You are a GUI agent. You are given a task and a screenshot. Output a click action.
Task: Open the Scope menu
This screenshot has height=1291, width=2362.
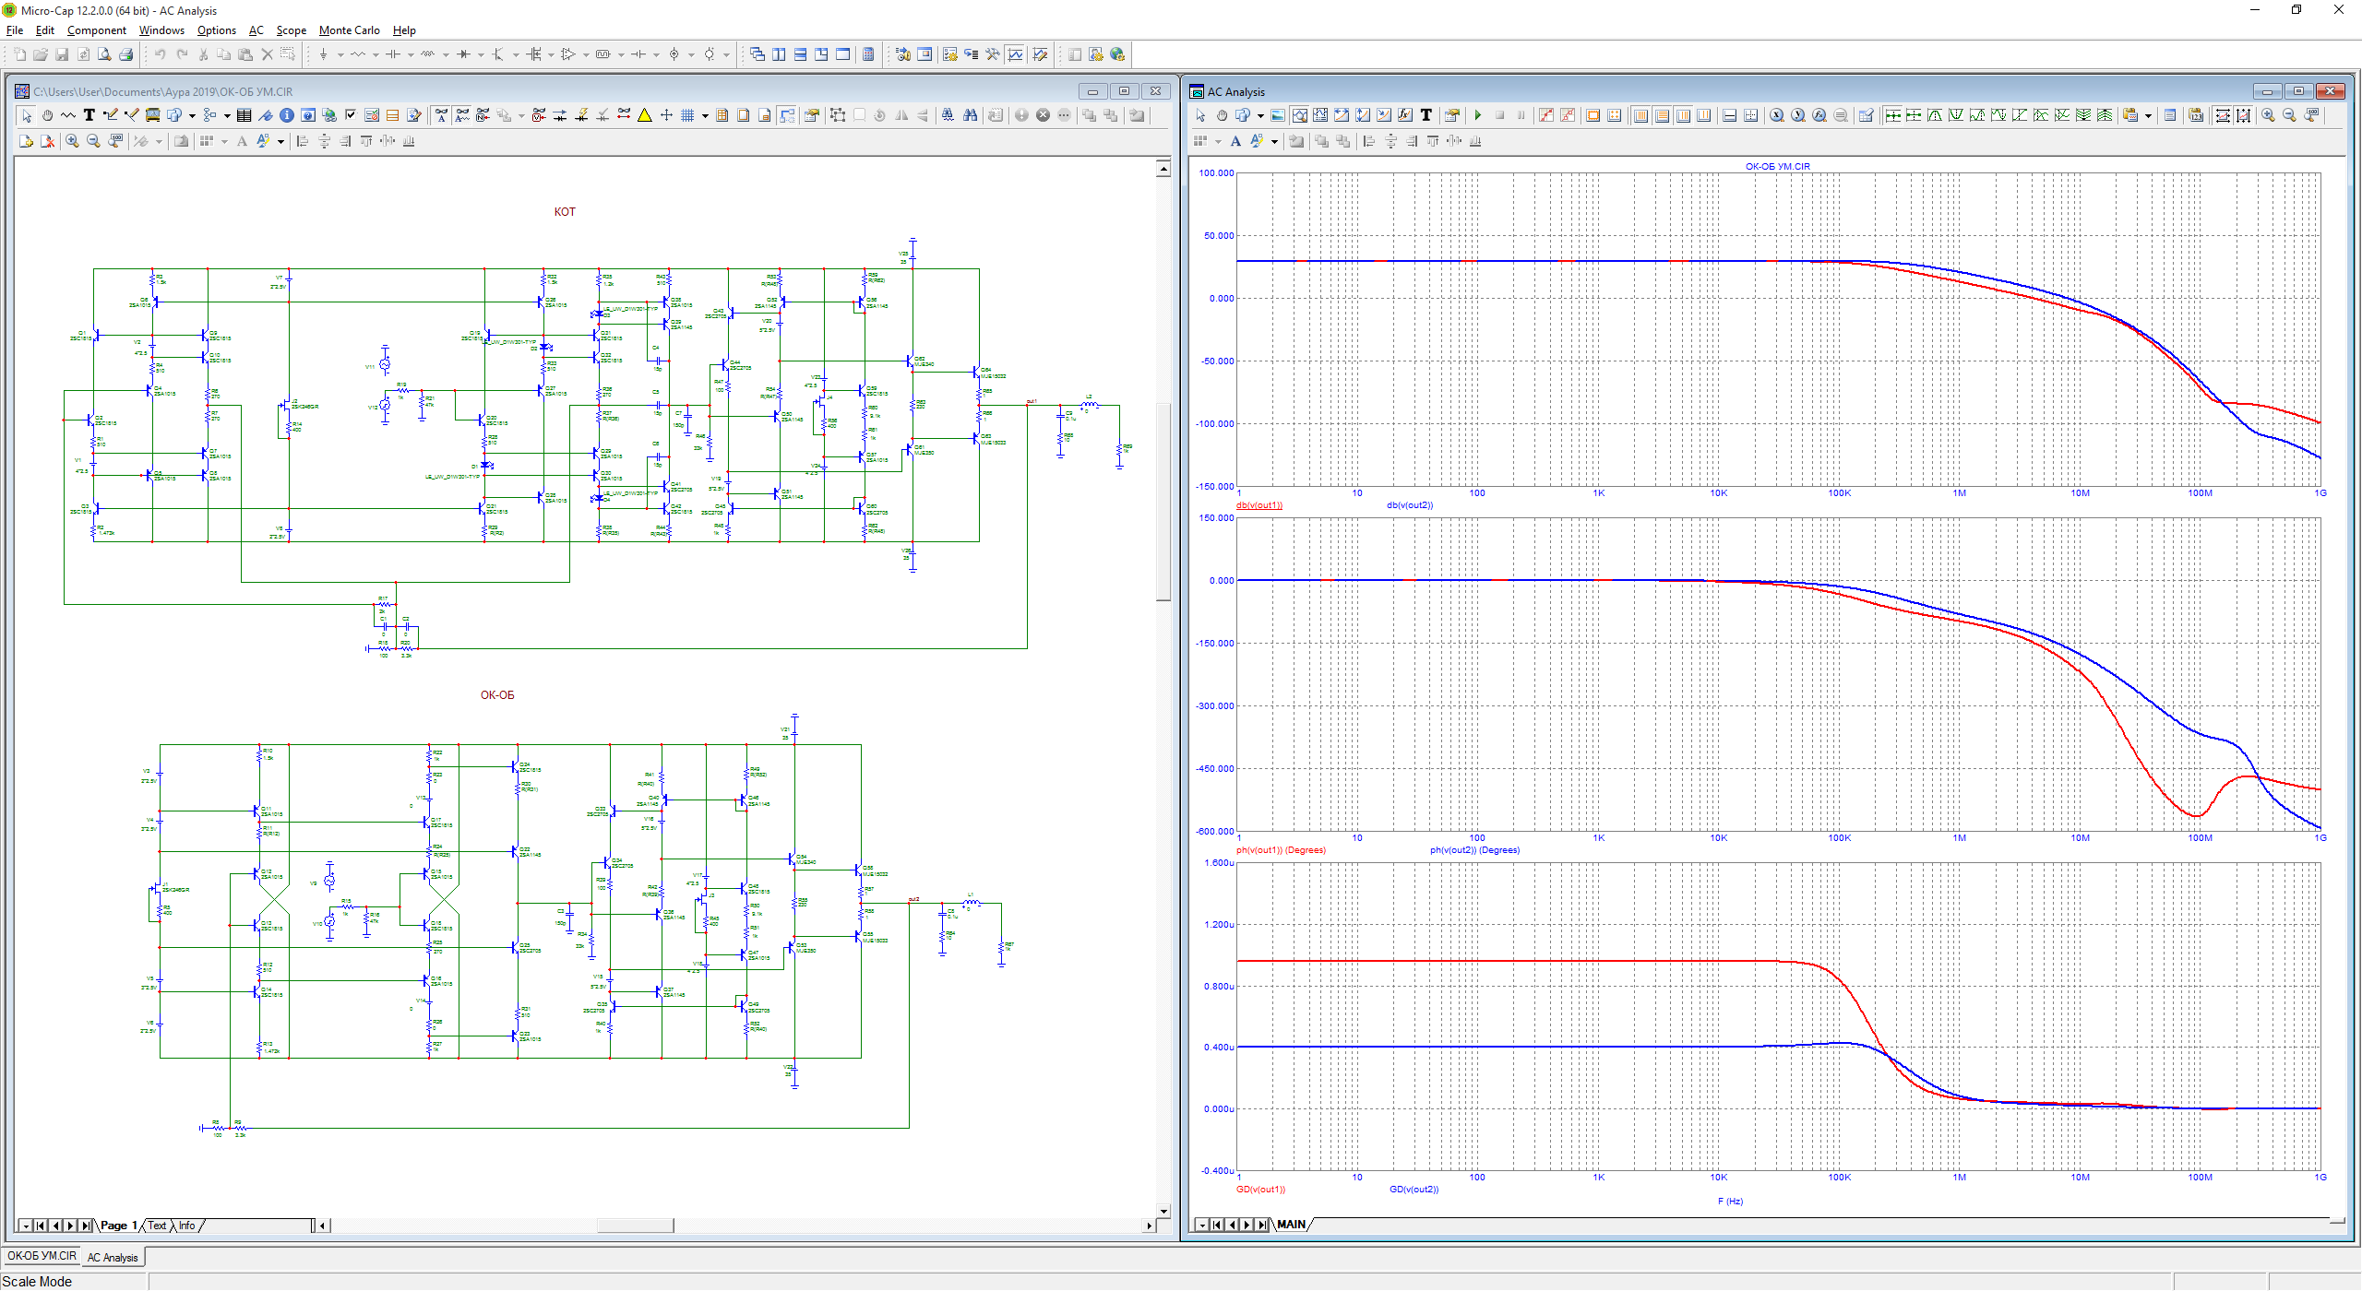pos(291,30)
